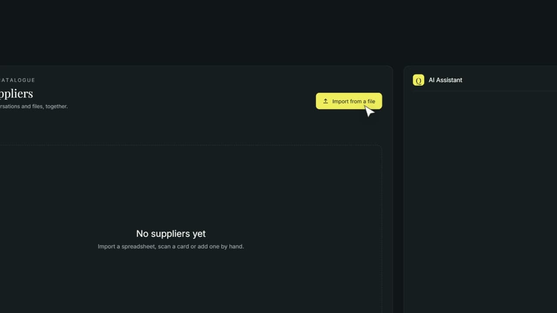
Task: Click the Import from a file button
Action: (349, 101)
